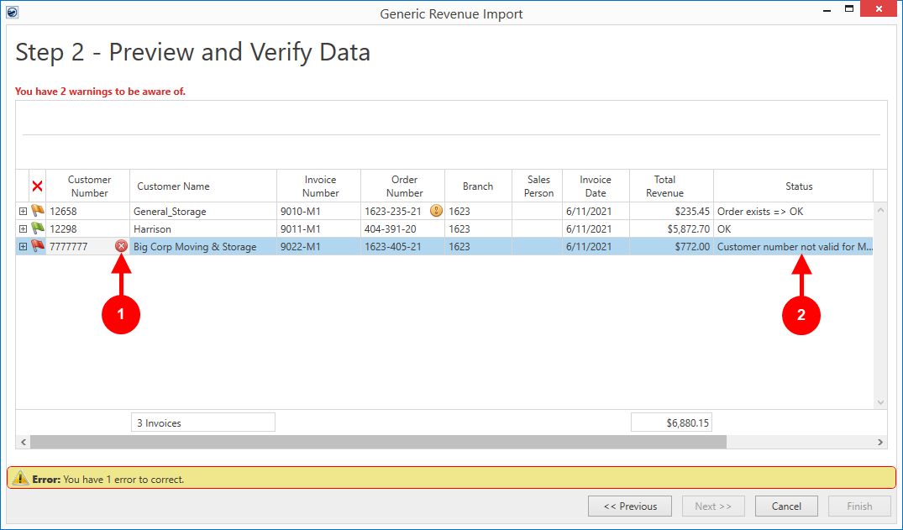Click the application icon in title bar

12,13
